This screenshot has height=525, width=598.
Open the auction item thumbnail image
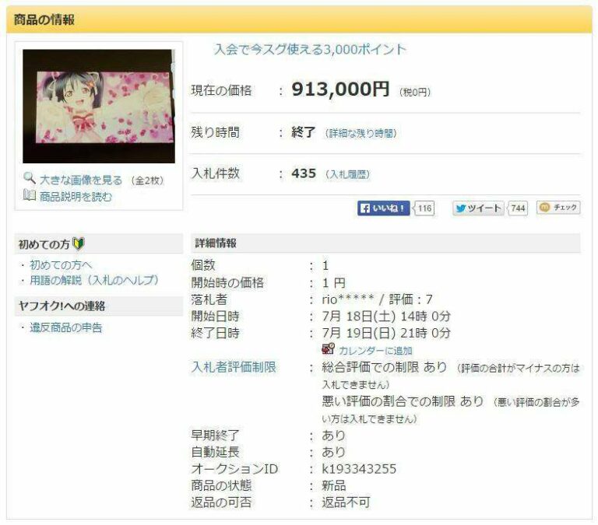(99, 107)
